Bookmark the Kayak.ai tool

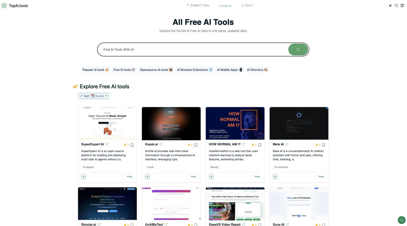pyautogui.click(x=196, y=145)
